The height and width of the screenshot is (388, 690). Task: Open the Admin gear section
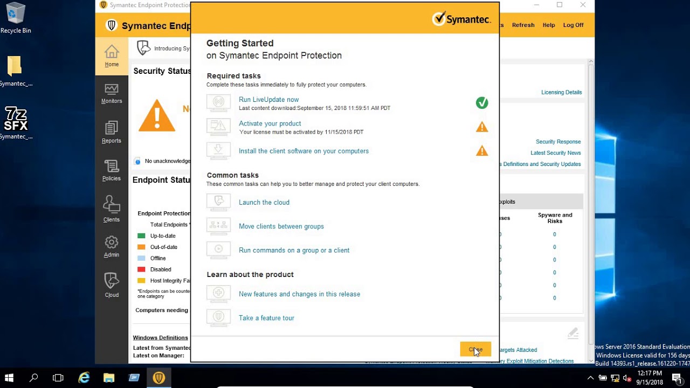click(x=112, y=246)
